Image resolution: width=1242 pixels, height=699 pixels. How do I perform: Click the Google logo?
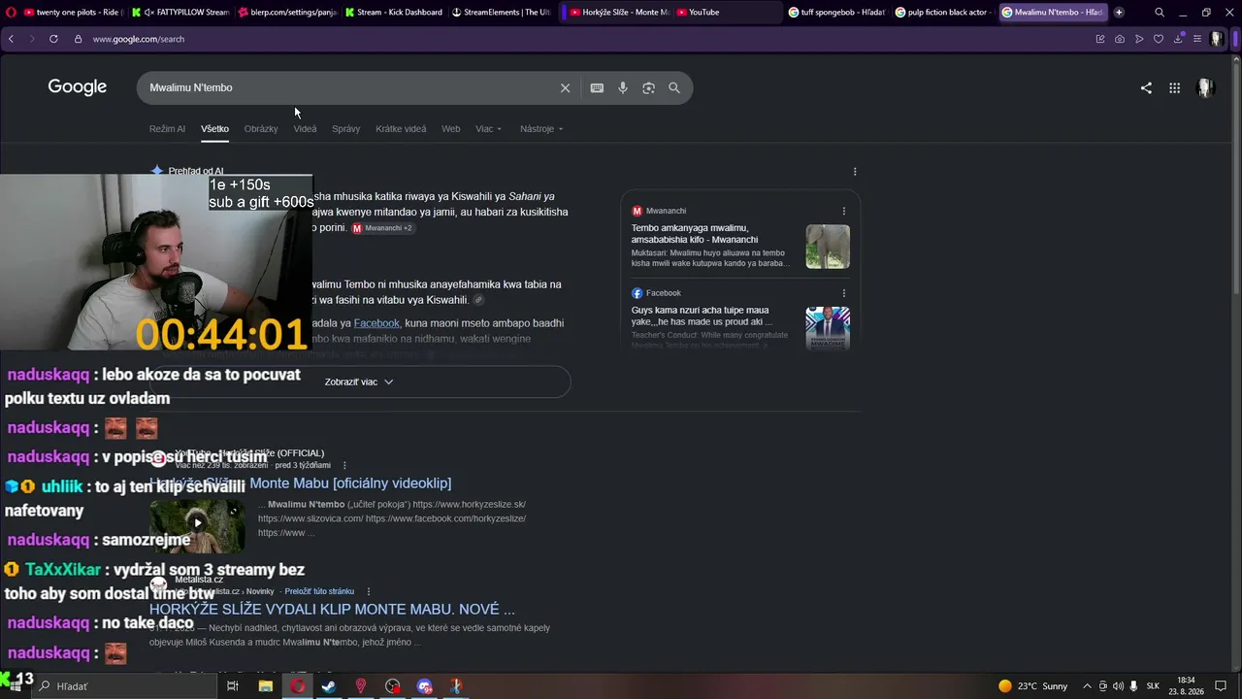tap(78, 87)
